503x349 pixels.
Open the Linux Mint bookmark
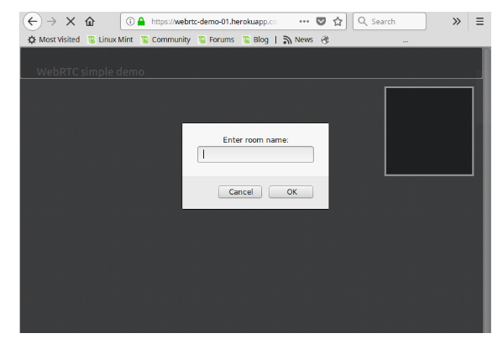point(111,39)
